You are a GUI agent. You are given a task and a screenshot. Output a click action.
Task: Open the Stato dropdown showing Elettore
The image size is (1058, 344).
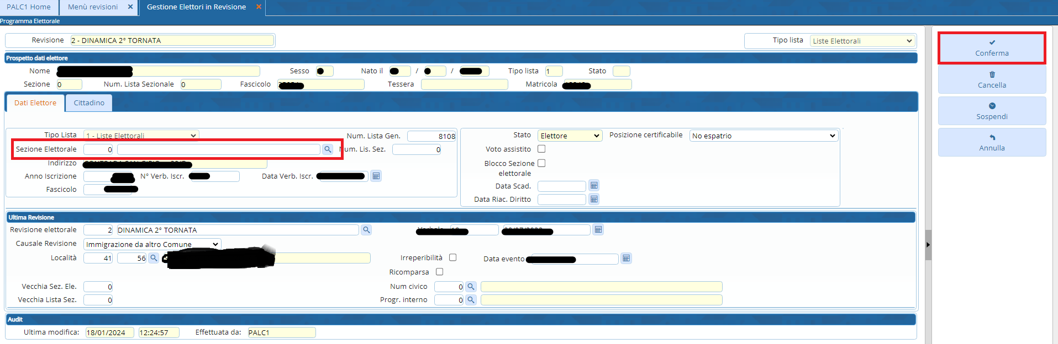point(570,136)
